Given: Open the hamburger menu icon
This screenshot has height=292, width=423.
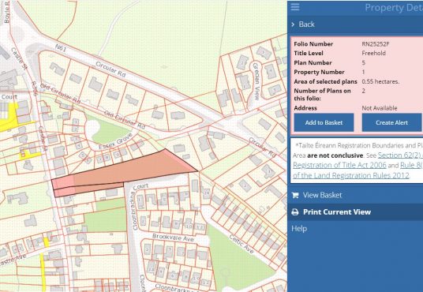Looking at the screenshot, I should coord(295,7).
